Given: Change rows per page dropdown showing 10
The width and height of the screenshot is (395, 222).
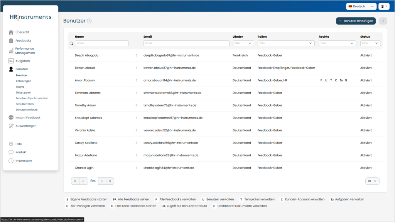Looking at the screenshot, I should [x=372, y=181].
